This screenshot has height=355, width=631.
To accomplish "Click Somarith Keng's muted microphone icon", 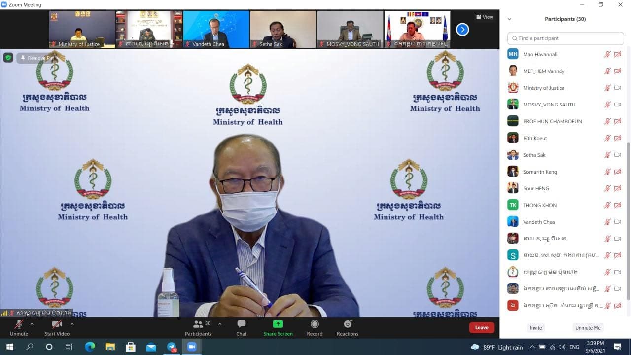I will coord(608,172).
